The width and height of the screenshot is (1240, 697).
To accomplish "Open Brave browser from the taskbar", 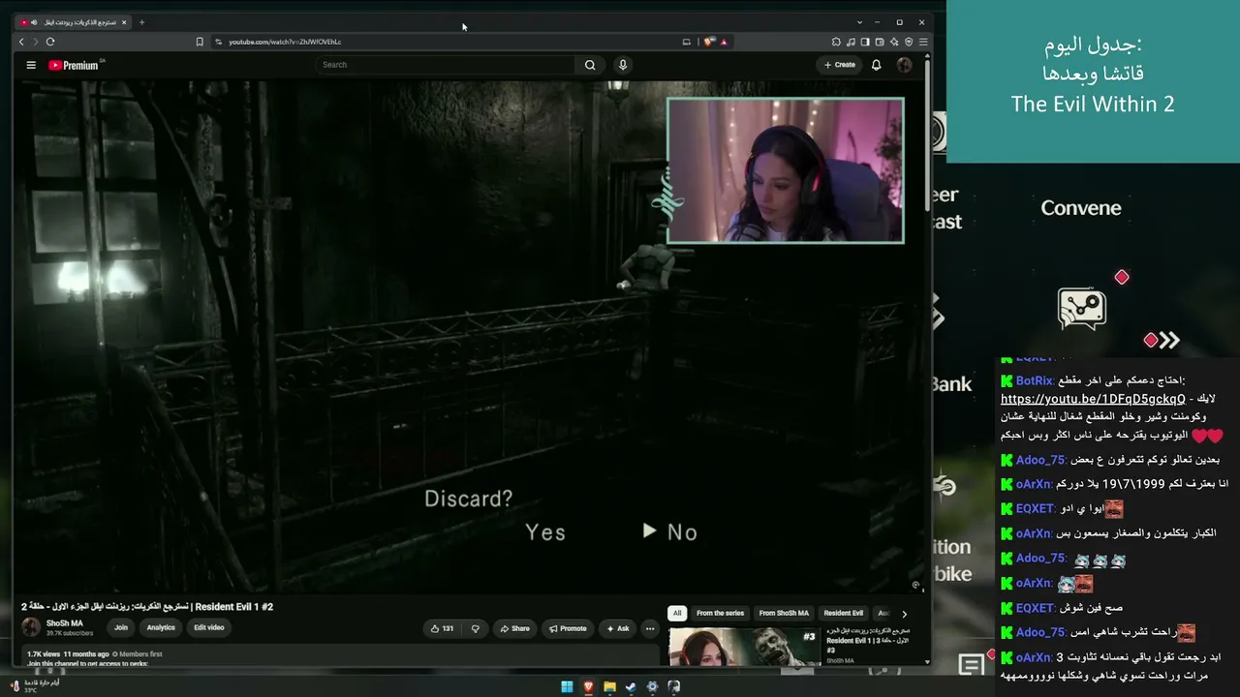I will (588, 687).
